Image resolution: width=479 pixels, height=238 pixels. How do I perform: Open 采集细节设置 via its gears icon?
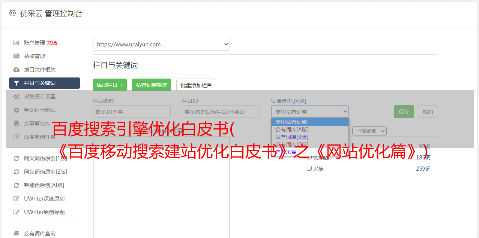tap(17, 97)
